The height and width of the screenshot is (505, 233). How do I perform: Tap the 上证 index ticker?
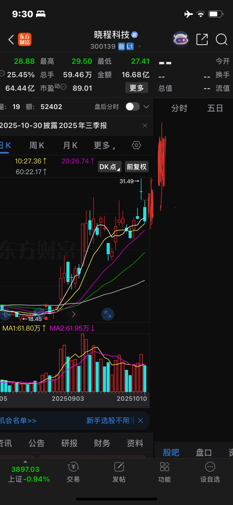point(29,474)
